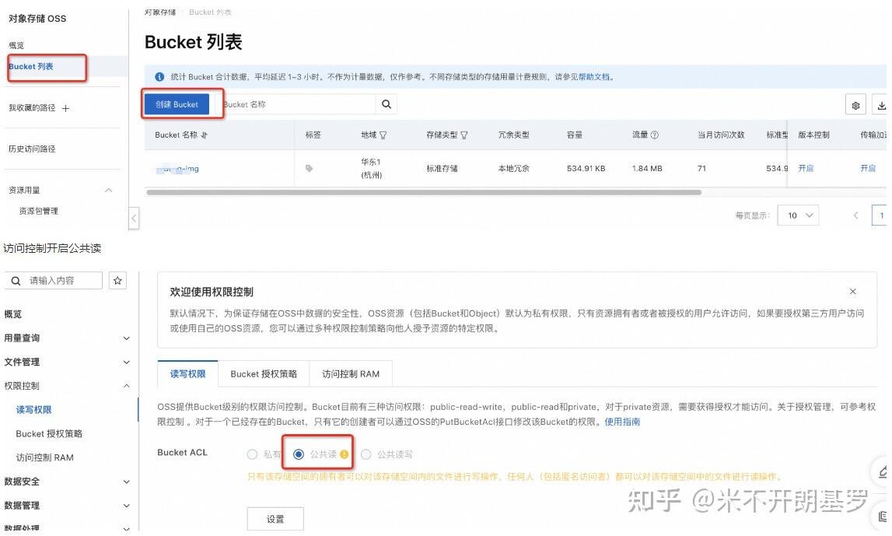This screenshot has height=536, width=892.
Task: Click the star icon beside the 请输入内容 search box
Action: click(119, 280)
